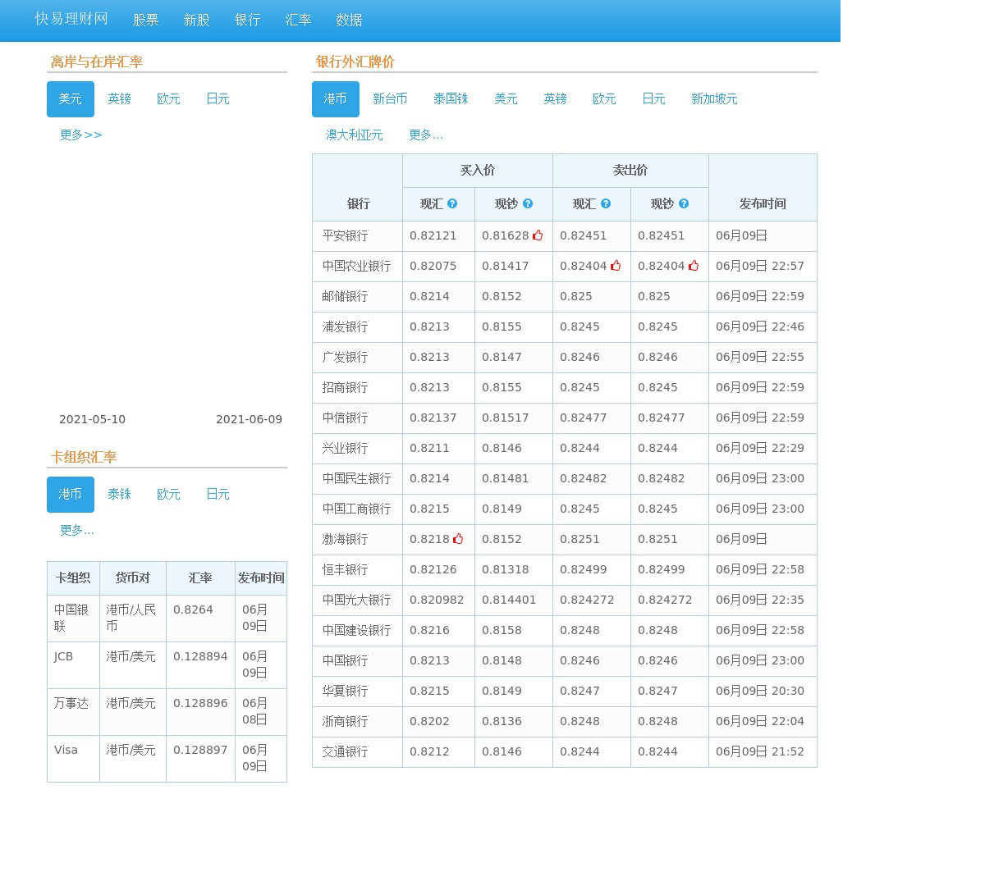Select 英镑 tab in offshore rate section
This screenshot has width=985, height=872.
119,98
